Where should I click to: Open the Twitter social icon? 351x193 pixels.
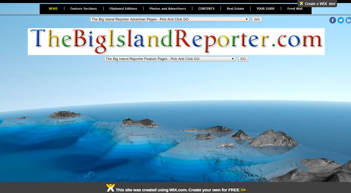[341, 20]
